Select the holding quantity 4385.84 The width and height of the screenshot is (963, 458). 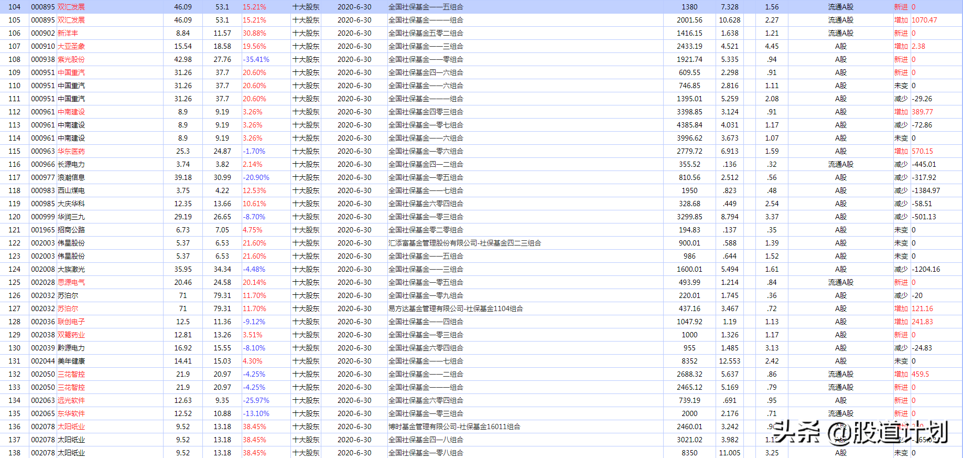click(689, 125)
